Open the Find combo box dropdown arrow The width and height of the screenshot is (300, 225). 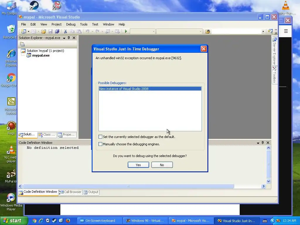pyautogui.click(x=263, y=31)
